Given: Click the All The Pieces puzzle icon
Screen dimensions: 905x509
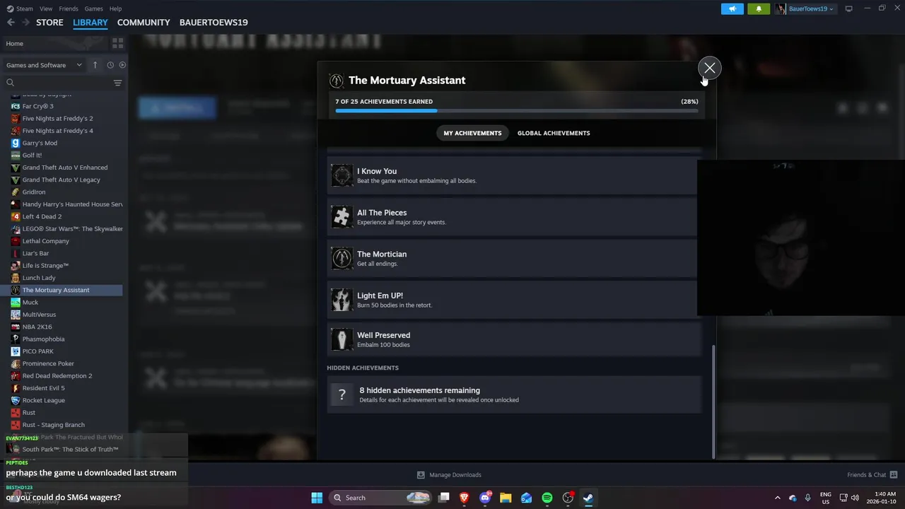Looking at the screenshot, I should [342, 217].
